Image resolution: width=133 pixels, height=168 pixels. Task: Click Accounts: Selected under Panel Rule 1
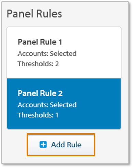coord(47,53)
